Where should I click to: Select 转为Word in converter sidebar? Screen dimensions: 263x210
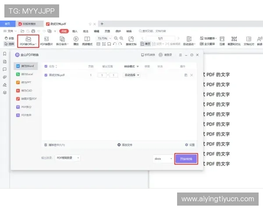pos(26,66)
